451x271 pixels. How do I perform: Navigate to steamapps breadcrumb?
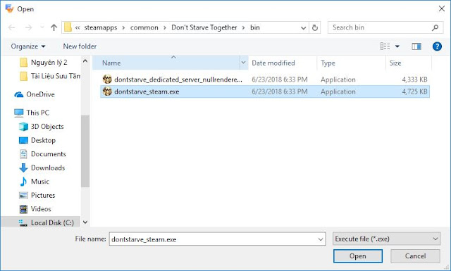[101, 27]
